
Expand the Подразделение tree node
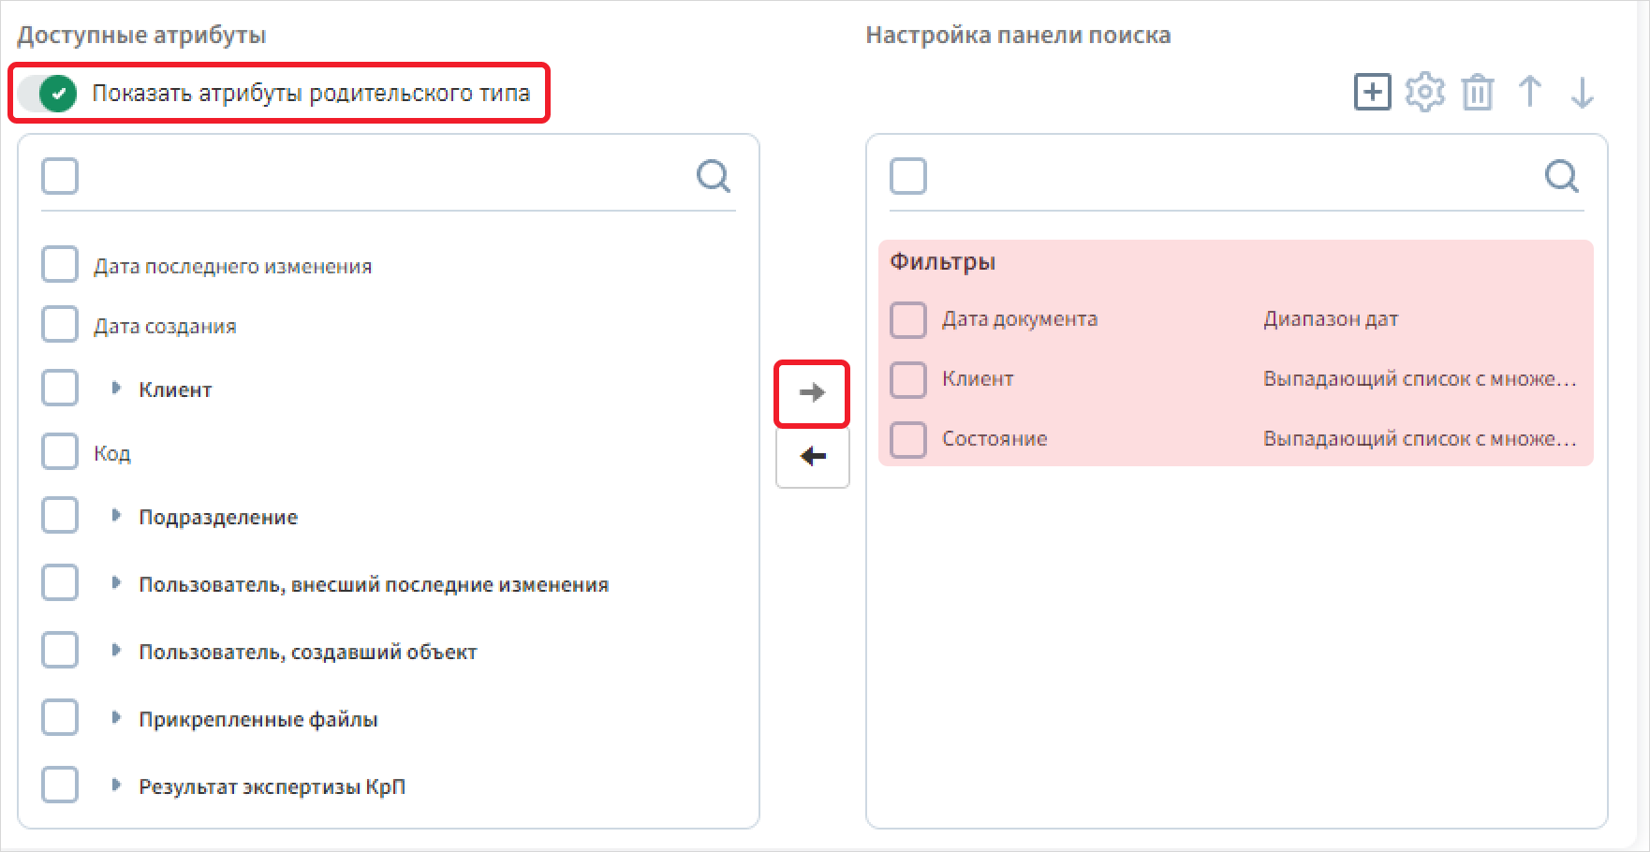click(116, 515)
